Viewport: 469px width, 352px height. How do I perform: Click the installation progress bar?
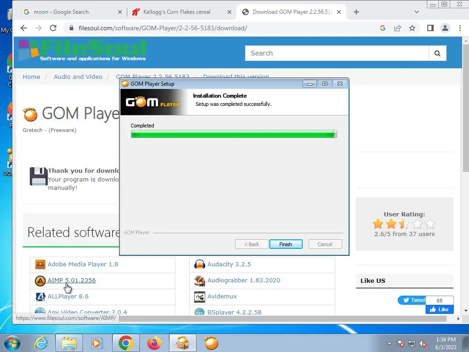click(x=234, y=134)
